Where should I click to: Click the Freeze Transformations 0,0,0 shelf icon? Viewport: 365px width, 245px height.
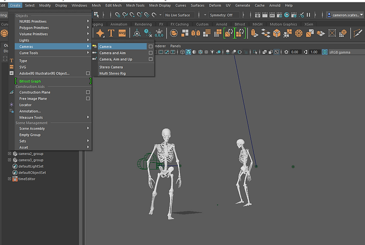pyautogui.click(x=159, y=33)
